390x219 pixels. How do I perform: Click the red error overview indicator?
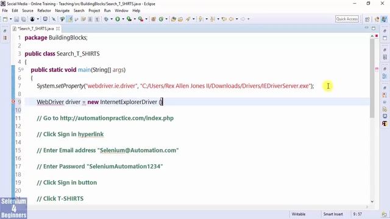[x=377, y=36]
